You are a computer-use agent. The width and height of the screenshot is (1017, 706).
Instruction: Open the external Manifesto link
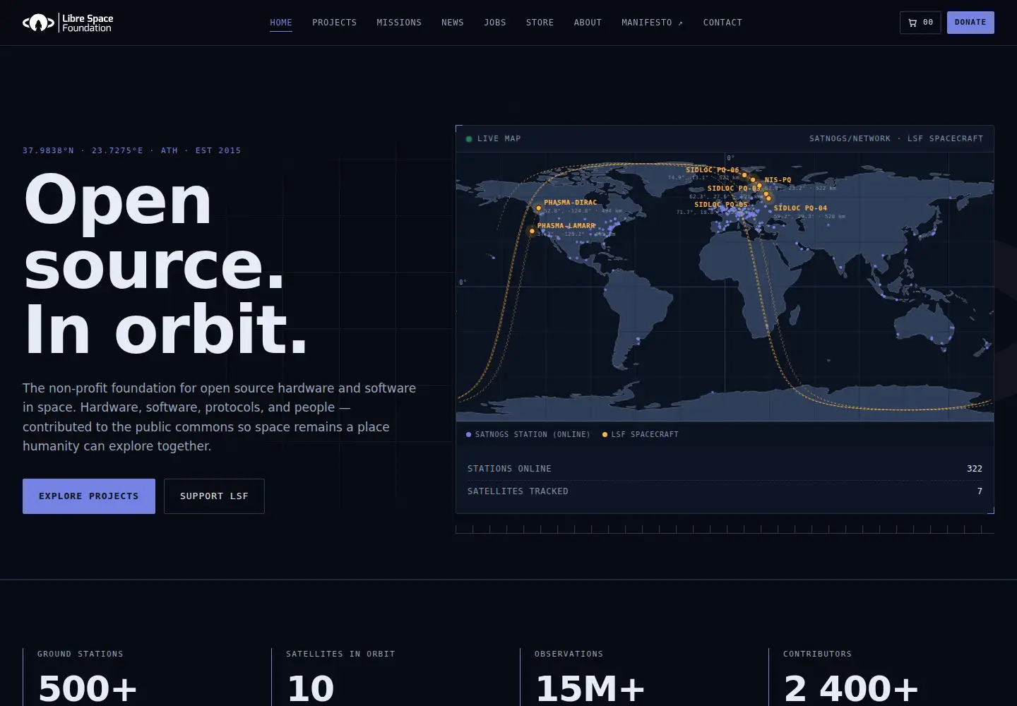pyautogui.click(x=653, y=23)
